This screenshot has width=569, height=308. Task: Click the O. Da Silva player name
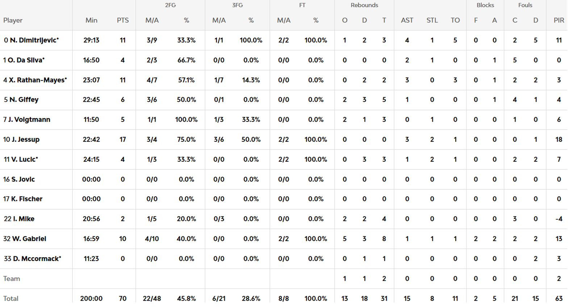tap(26, 60)
